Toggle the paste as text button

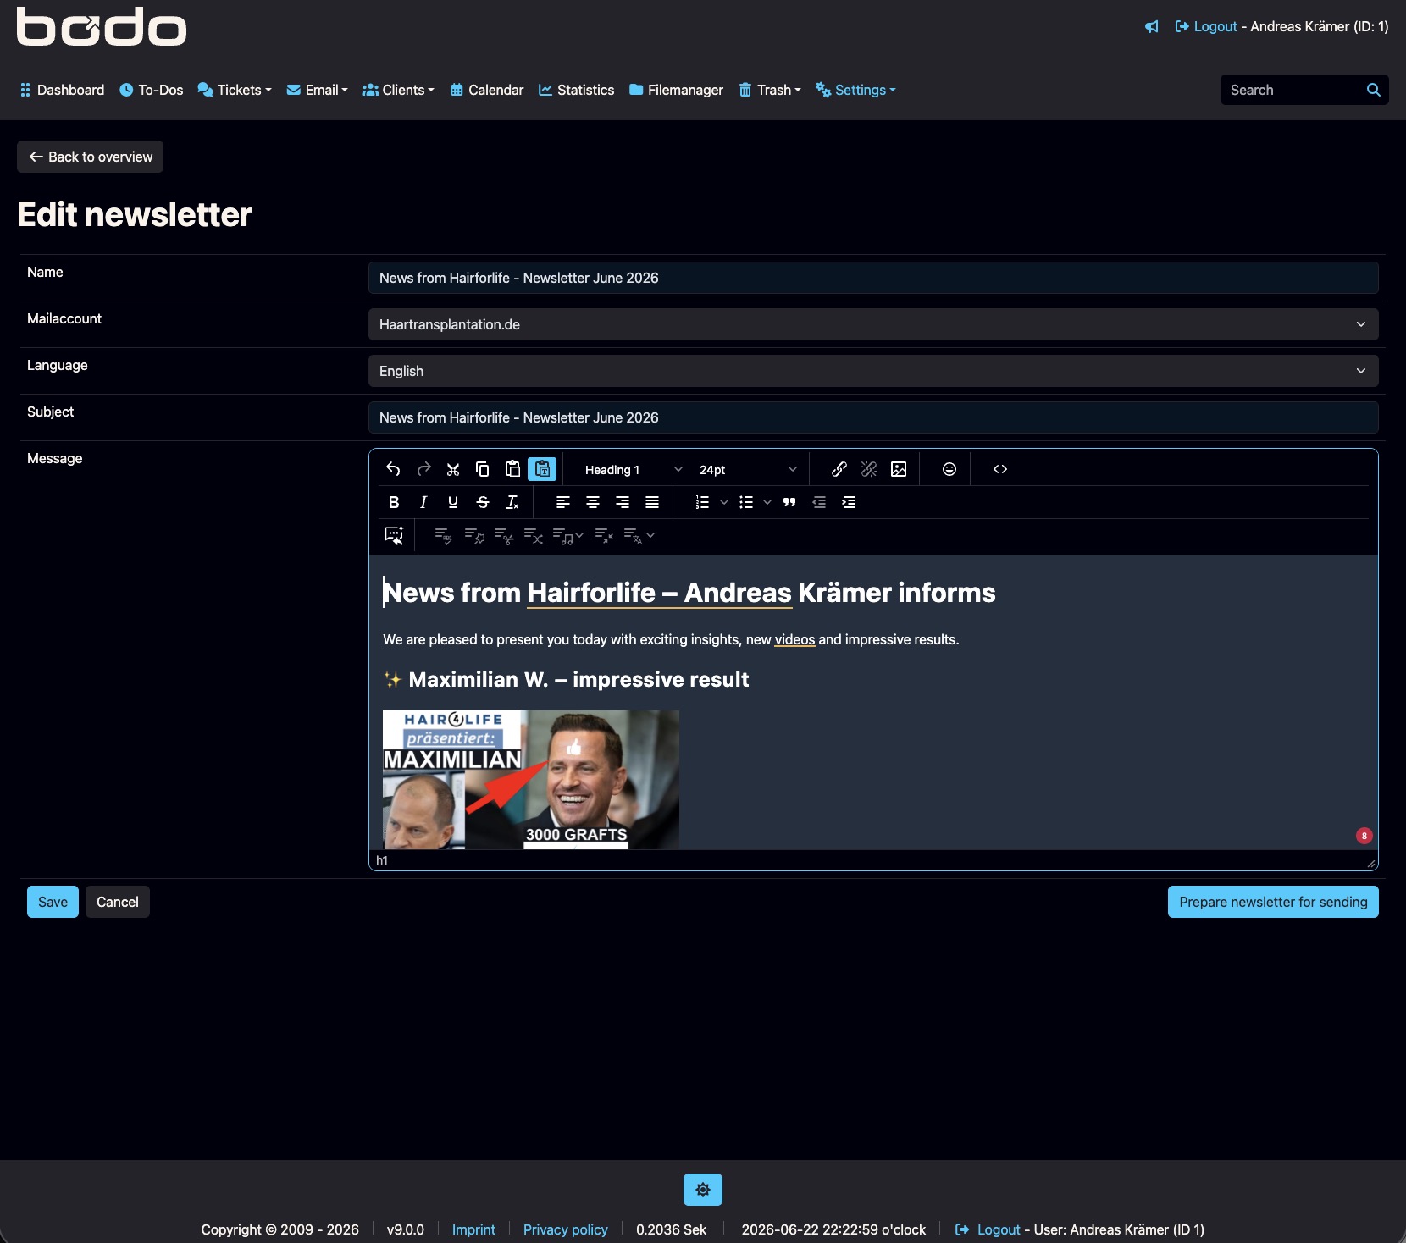point(542,469)
